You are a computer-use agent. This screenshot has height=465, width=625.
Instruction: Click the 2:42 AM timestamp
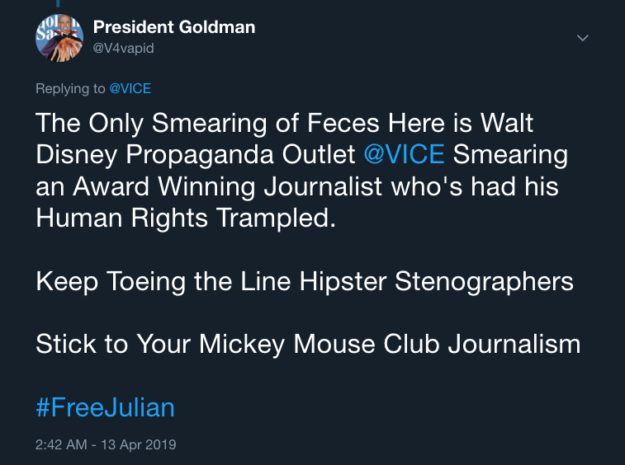coord(63,444)
